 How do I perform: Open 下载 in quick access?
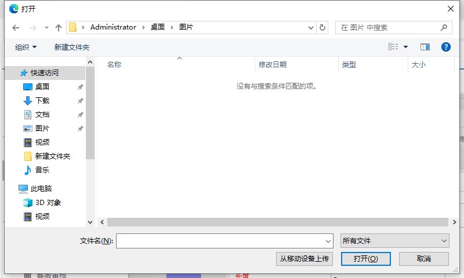pyautogui.click(x=42, y=101)
